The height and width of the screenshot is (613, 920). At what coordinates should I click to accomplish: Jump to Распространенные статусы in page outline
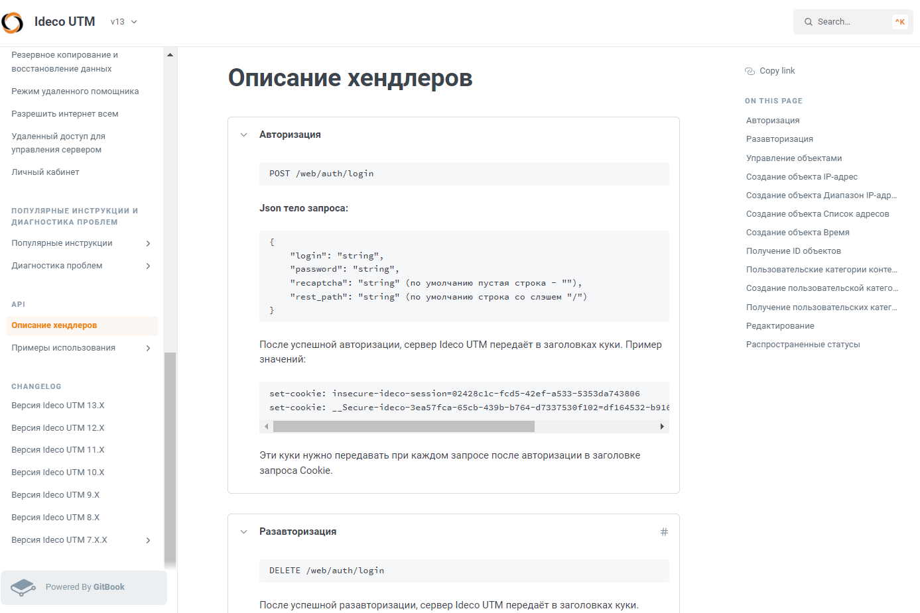pos(803,345)
